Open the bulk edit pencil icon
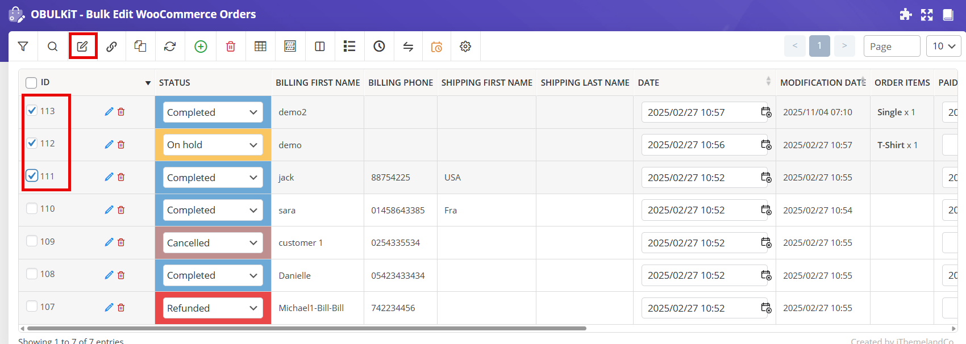Viewport: 966px width, 344px height. point(83,47)
